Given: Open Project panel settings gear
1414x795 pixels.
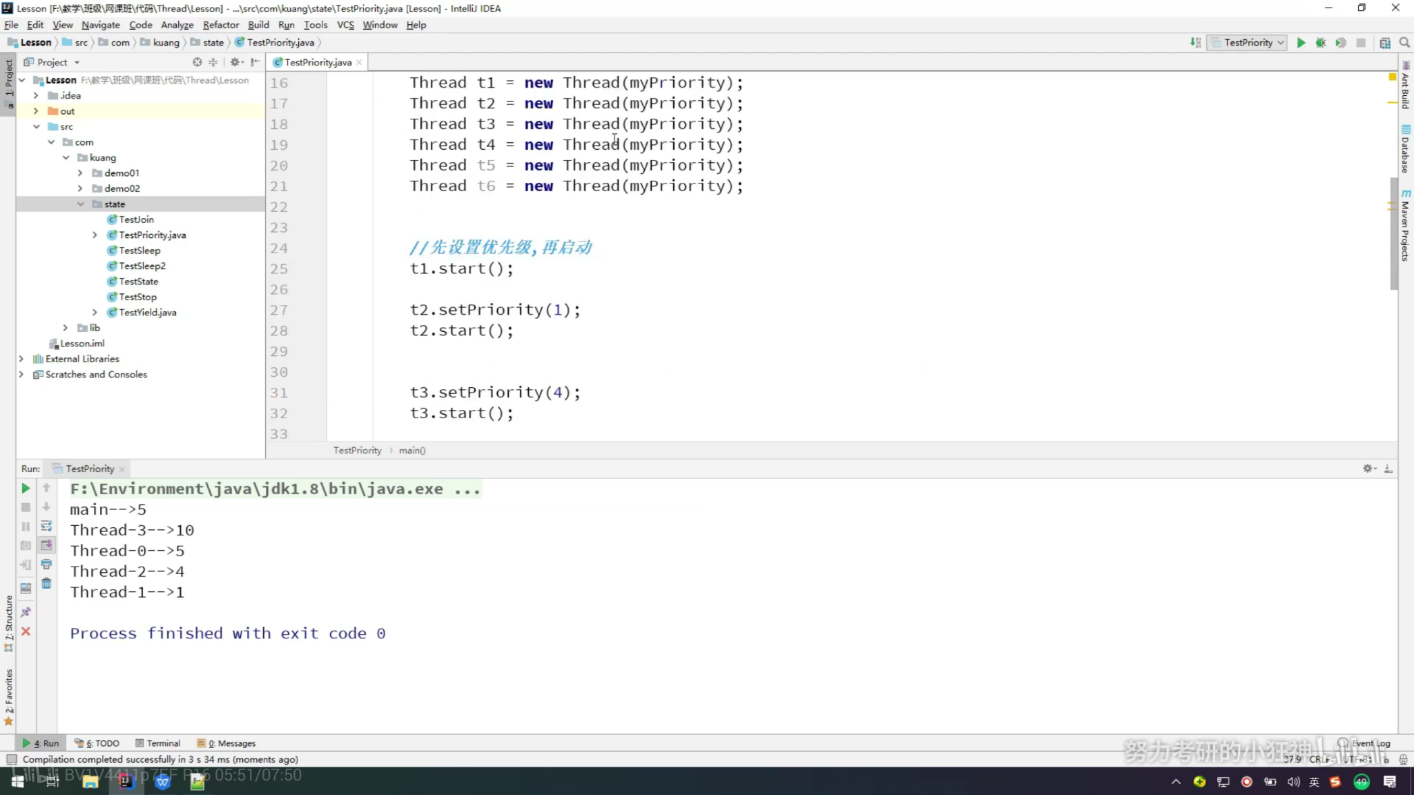Looking at the screenshot, I should [x=235, y=62].
